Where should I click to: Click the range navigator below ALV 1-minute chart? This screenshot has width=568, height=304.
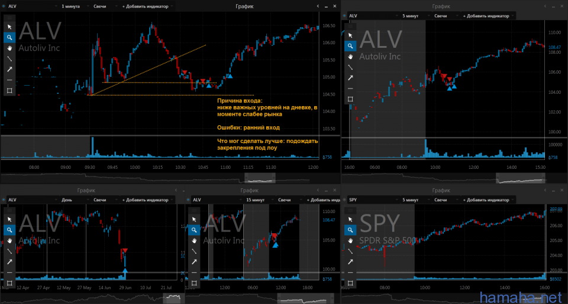tap(170, 178)
